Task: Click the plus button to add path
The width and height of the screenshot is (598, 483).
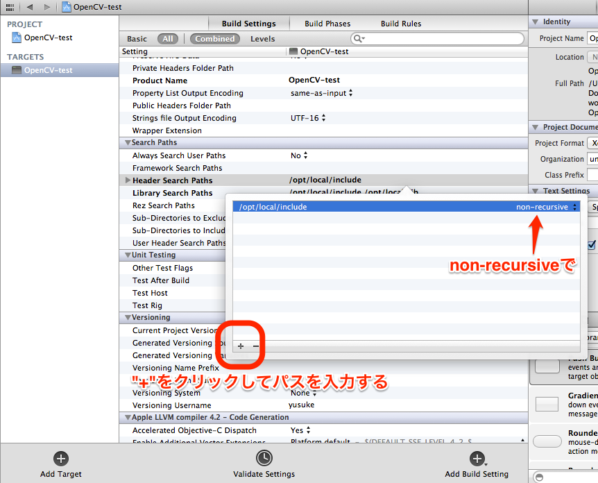Action: pyautogui.click(x=241, y=346)
